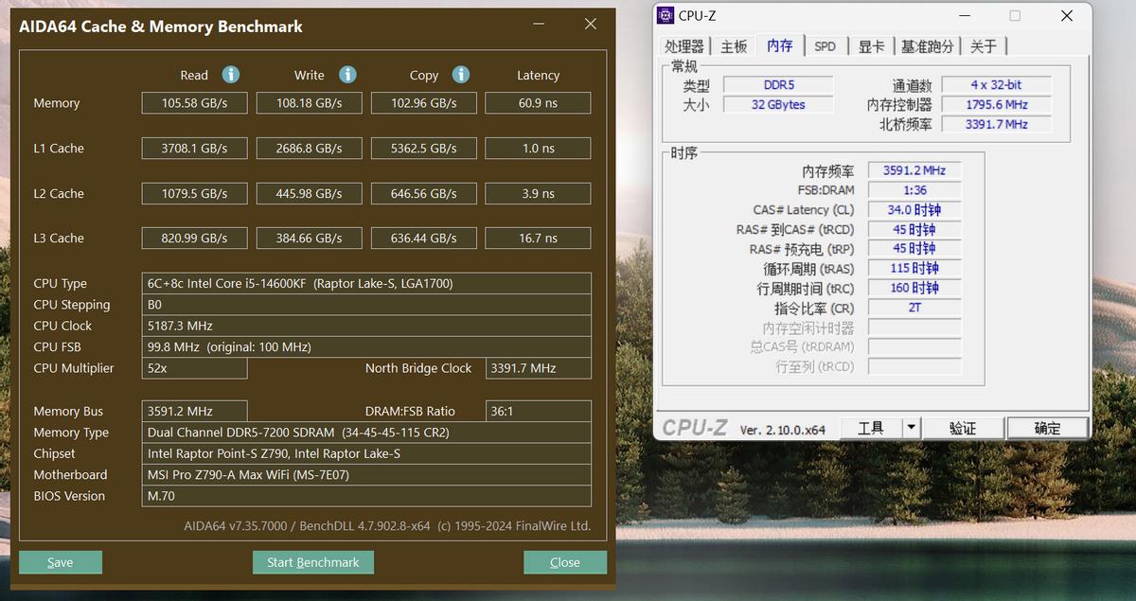1136x601 pixels.
Task: Click L1 Cache Write value 2686.8 GB/s
Action: (x=310, y=148)
